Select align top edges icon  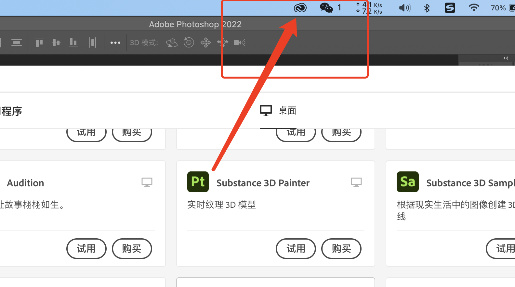coord(39,43)
